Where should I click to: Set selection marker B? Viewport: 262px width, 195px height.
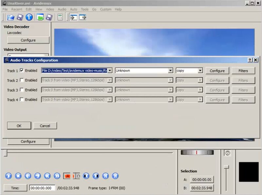(x=77, y=176)
